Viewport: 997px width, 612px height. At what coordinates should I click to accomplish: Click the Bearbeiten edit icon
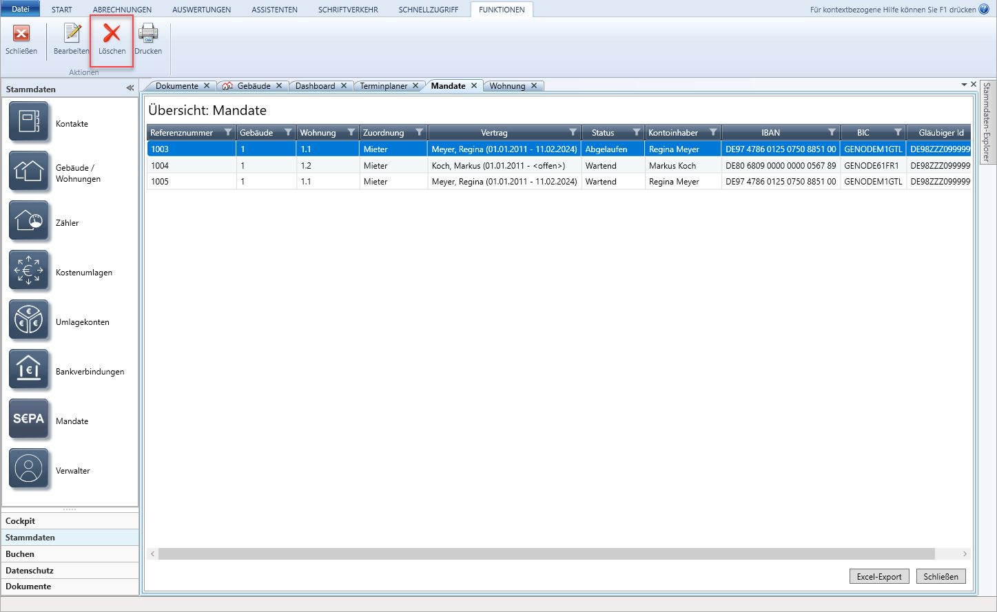pos(72,34)
